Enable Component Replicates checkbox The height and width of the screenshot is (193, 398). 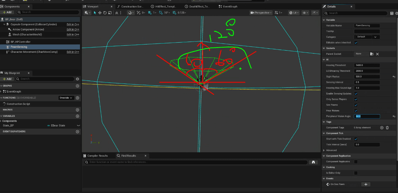tap(356, 162)
